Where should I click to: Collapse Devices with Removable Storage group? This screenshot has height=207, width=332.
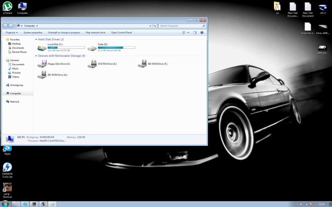pos(36,55)
